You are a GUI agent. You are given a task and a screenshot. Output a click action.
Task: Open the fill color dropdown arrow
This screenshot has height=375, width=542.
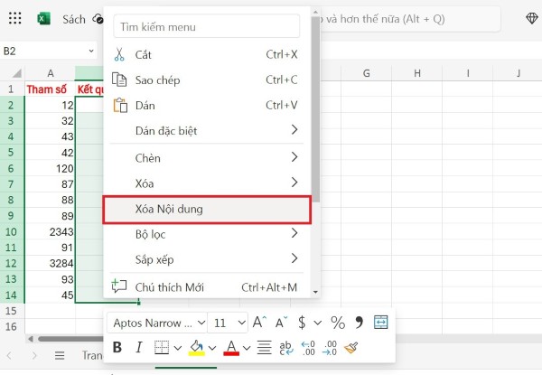[212, 348]
